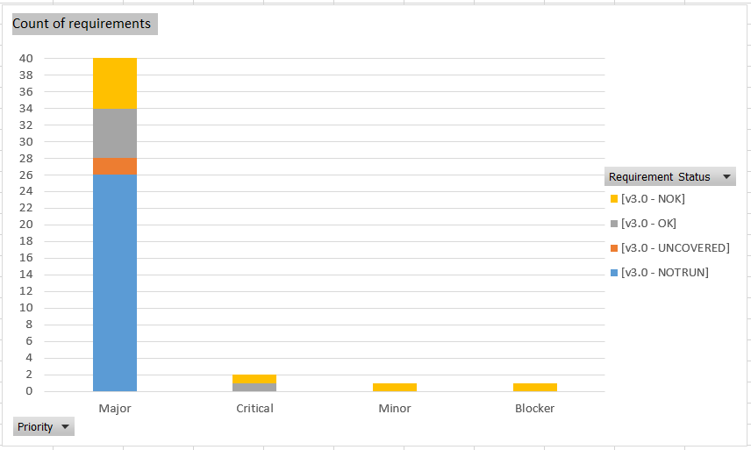Viewport: 751px width, 450px height.
Task: Click the gray segment of Critical bar
Action: [254, 388]
